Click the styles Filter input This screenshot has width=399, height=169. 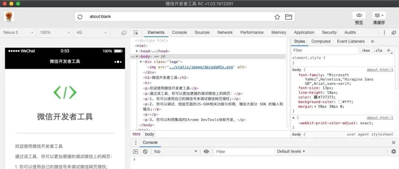point(324,50)
